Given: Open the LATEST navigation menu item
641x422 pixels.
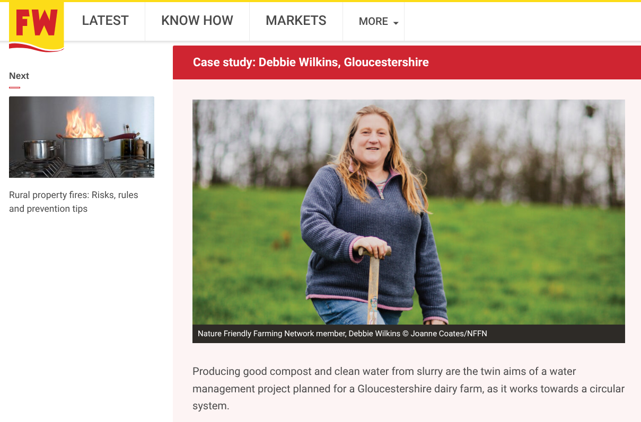Looking at the screenshot, I should (x=105, y=21).
